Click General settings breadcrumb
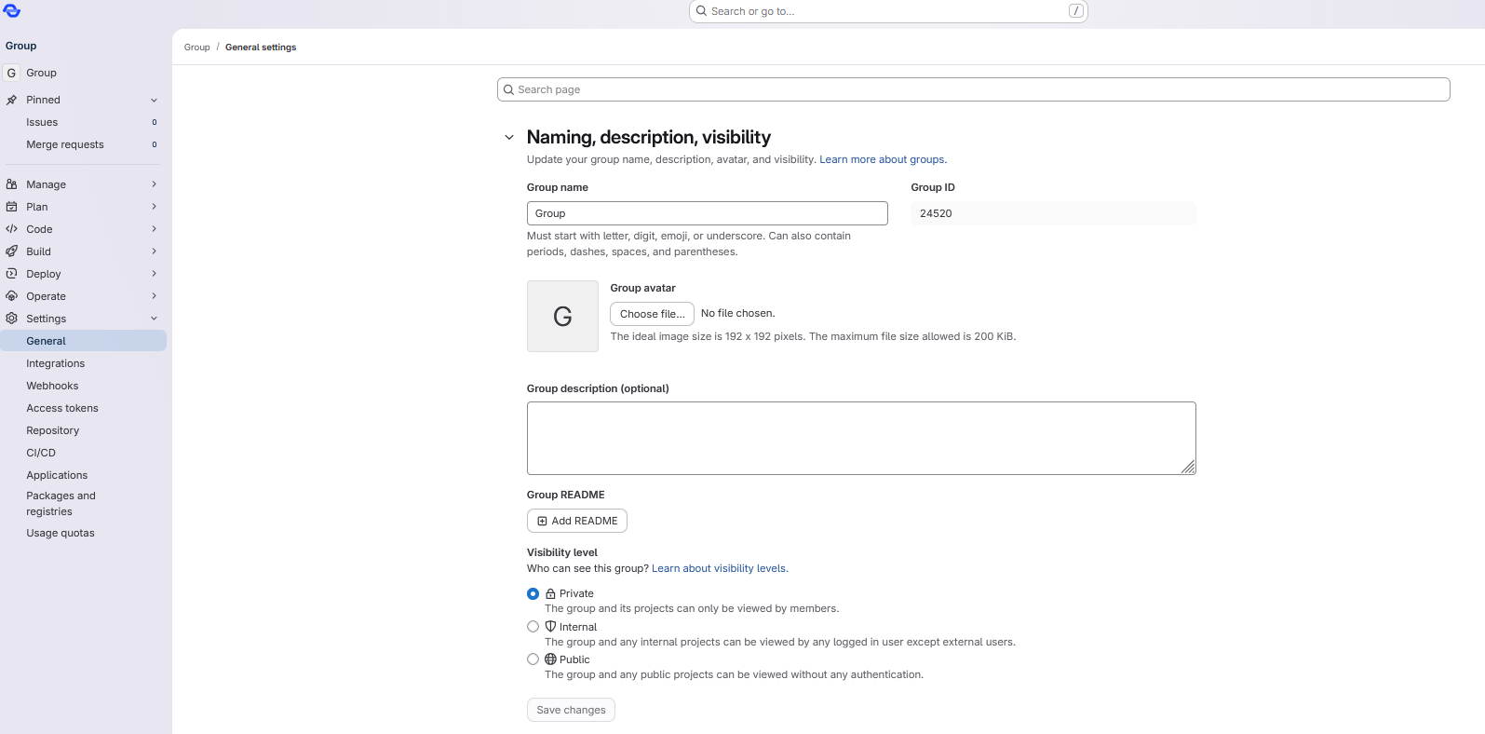 [261, 48]
